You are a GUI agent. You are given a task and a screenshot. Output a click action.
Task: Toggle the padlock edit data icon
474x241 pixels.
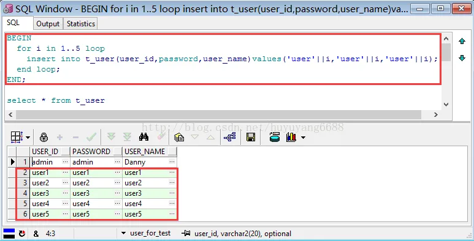pos(44,138)
